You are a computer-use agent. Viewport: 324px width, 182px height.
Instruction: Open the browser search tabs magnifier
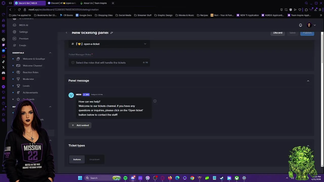click(306, 3)
